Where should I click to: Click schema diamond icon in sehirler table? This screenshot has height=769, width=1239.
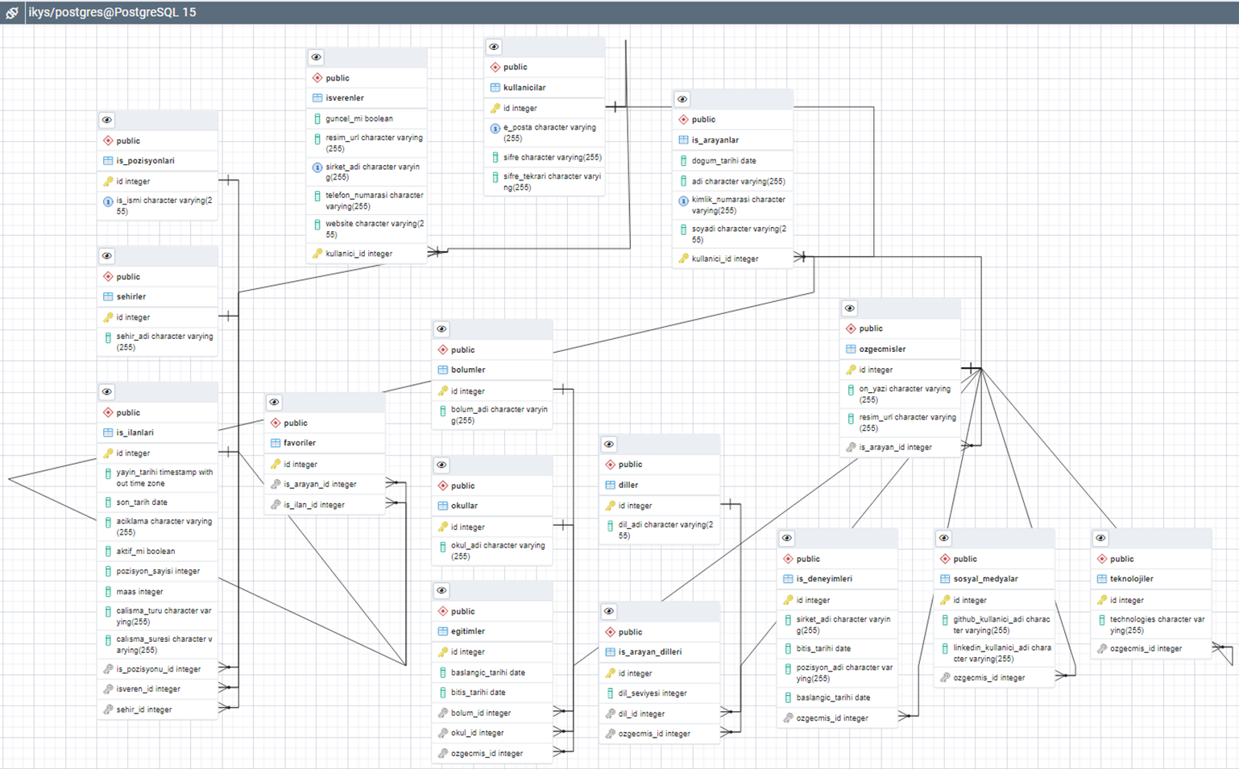point(108,277)
